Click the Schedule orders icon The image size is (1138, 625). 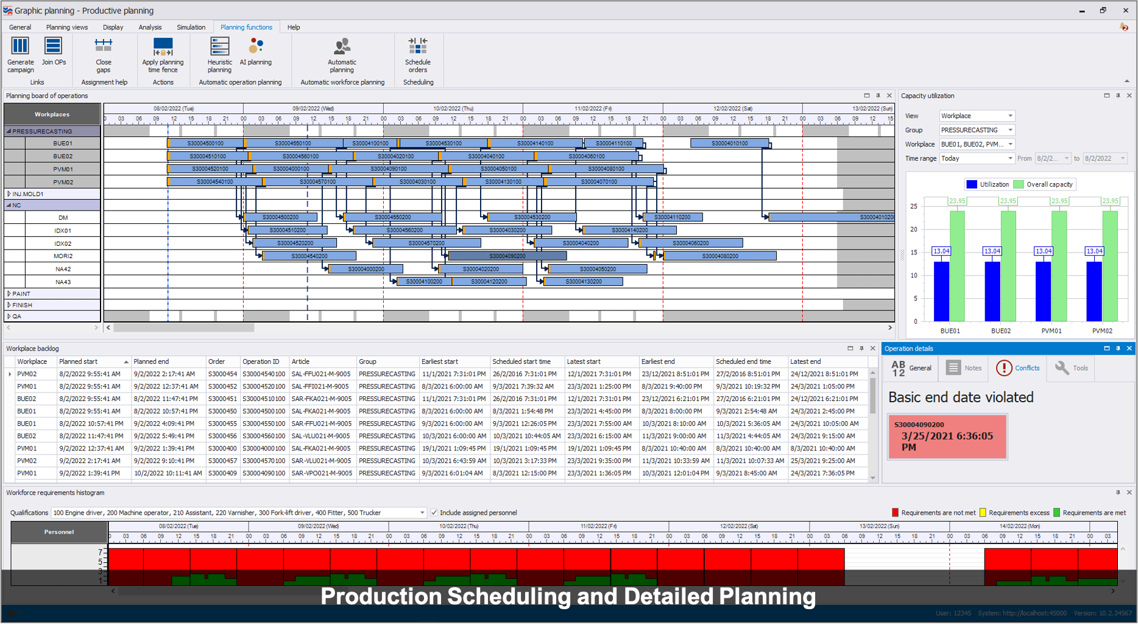418,47
